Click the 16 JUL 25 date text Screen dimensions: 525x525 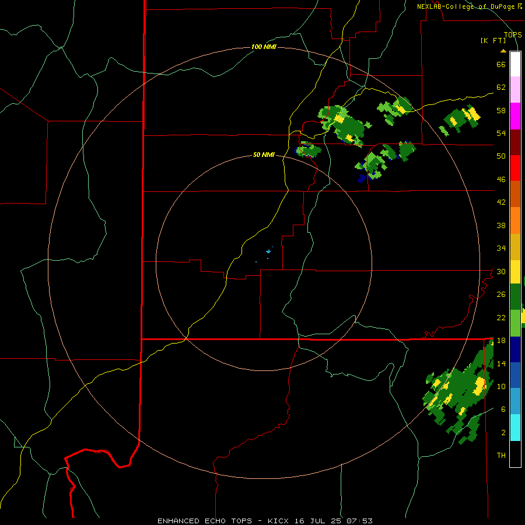point(317,521)
